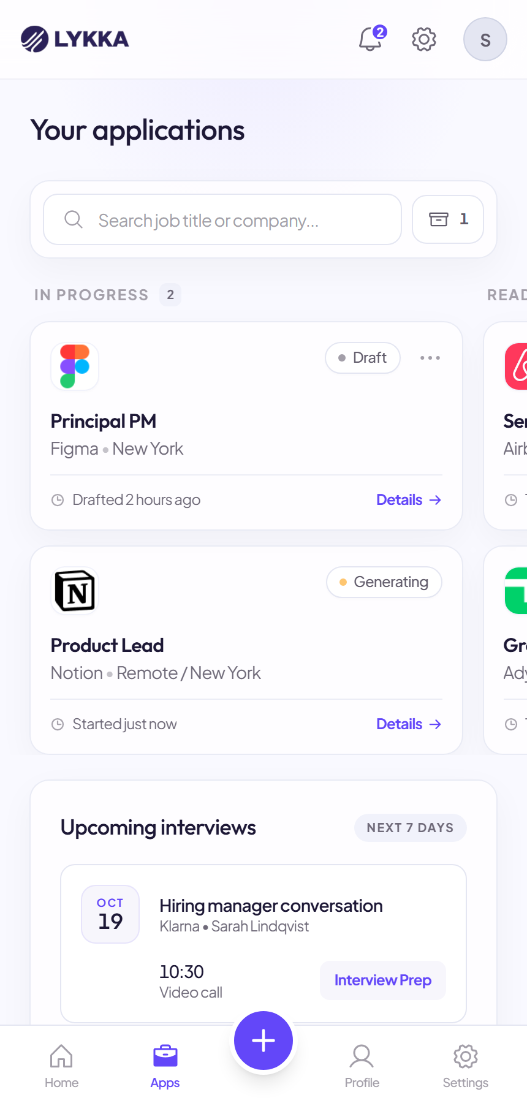Click the LYKKA logo

pyautogui.click(x=75, y=39)
